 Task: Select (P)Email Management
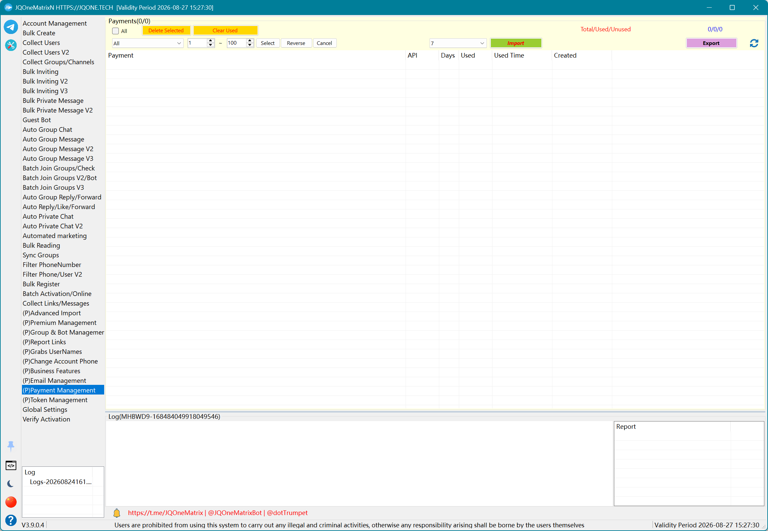[54, 381]
